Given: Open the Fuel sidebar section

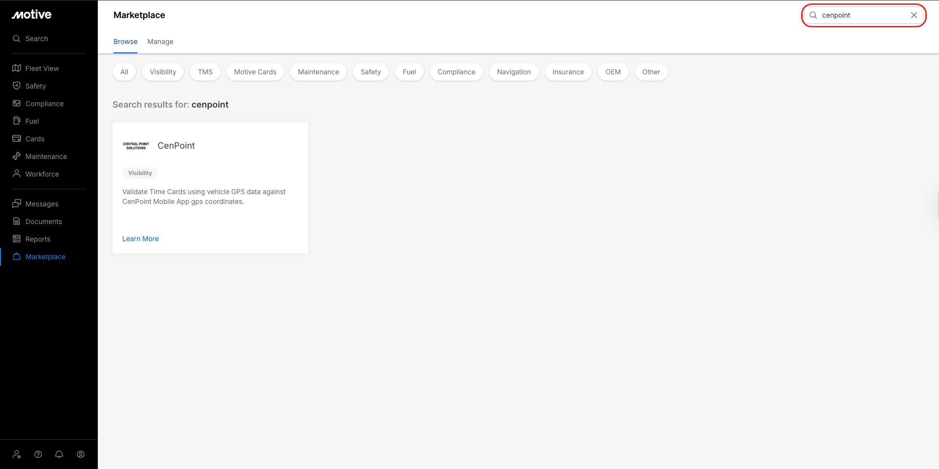Looking at the screenshot, I should [x=32, y=121].
